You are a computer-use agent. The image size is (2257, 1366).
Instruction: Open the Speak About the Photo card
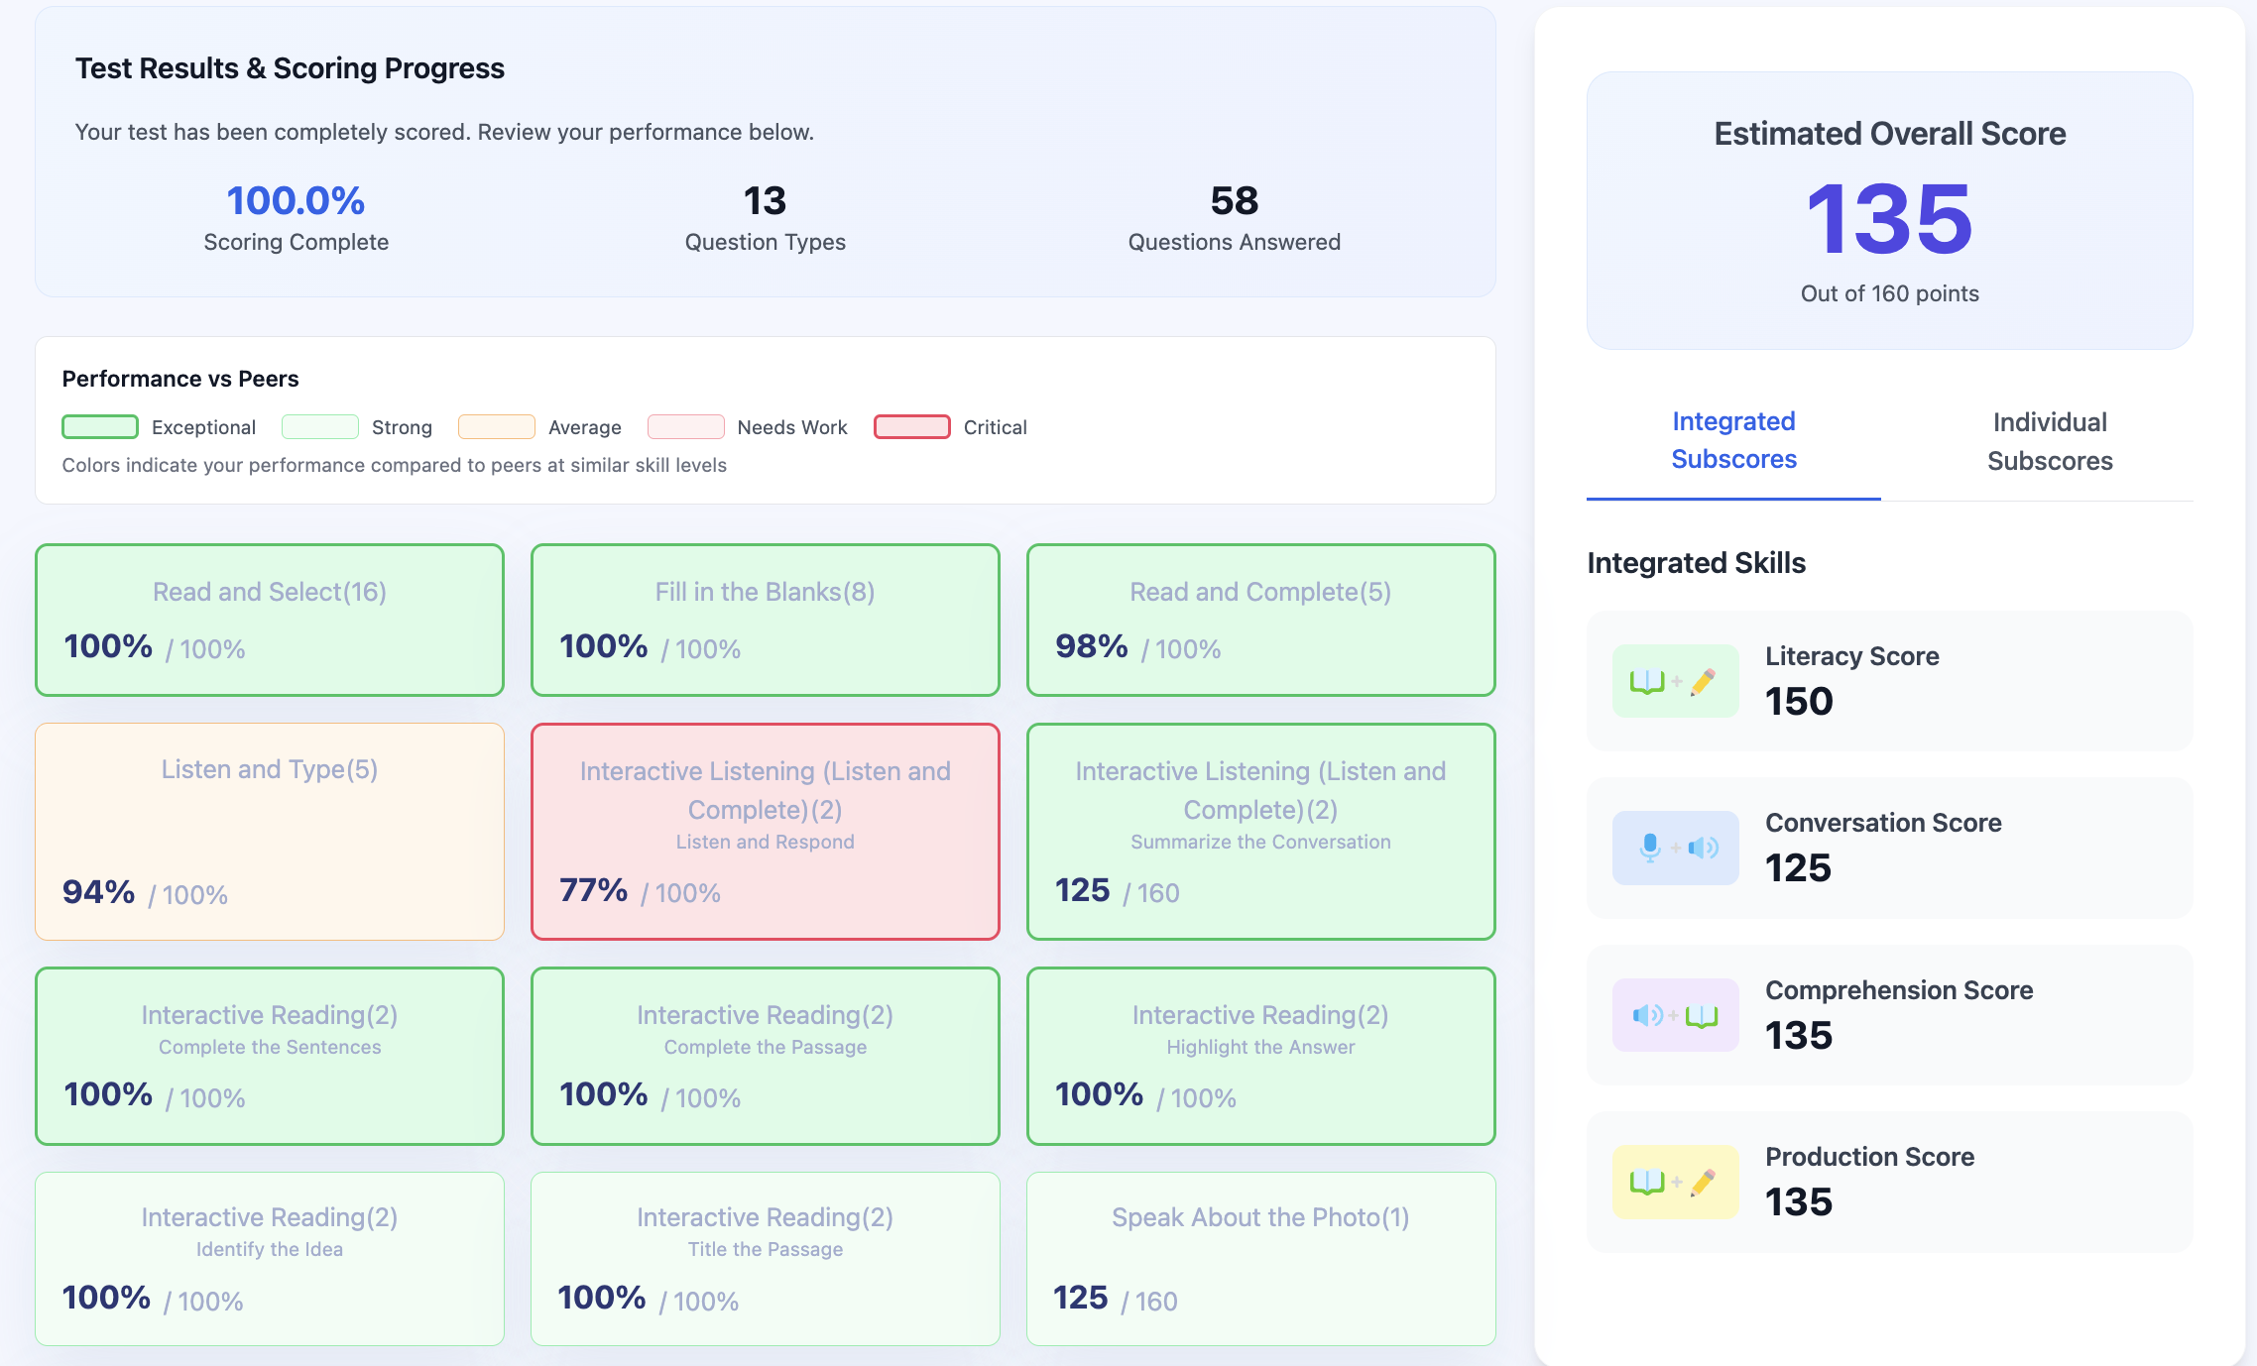click(1259, 1258)
